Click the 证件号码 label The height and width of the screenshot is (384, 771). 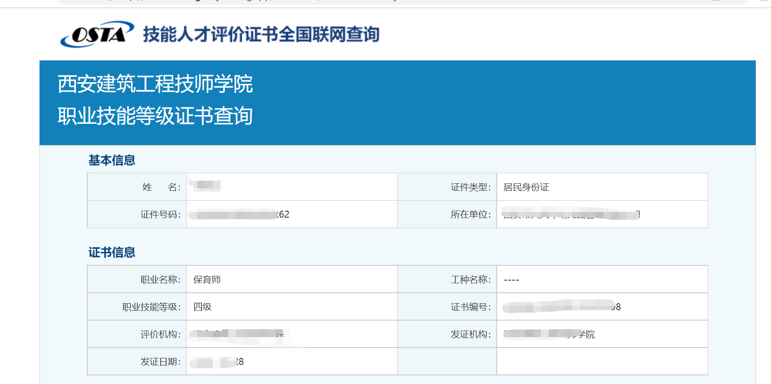(x=160, y=215)
